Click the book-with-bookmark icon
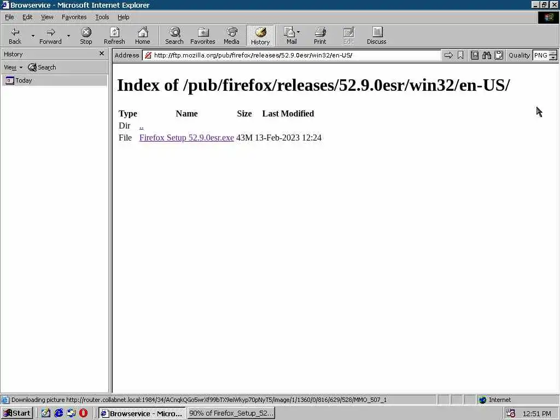560x420 pixels. [474, 55]
